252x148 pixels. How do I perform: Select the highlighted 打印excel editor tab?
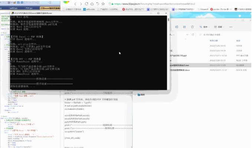coord(50,8)
